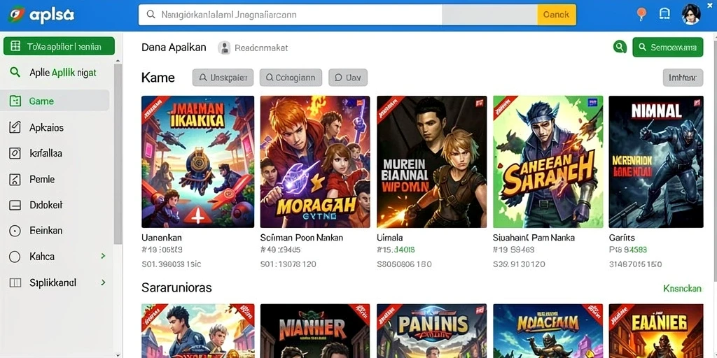Click the aplsa logo icon
717x358 pixels.
click(x=17, y=15)
